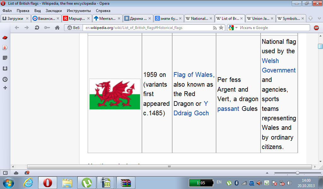Screen dimensions: 323x189
Task: Go forward using the forward arrow
Action: 26,27
